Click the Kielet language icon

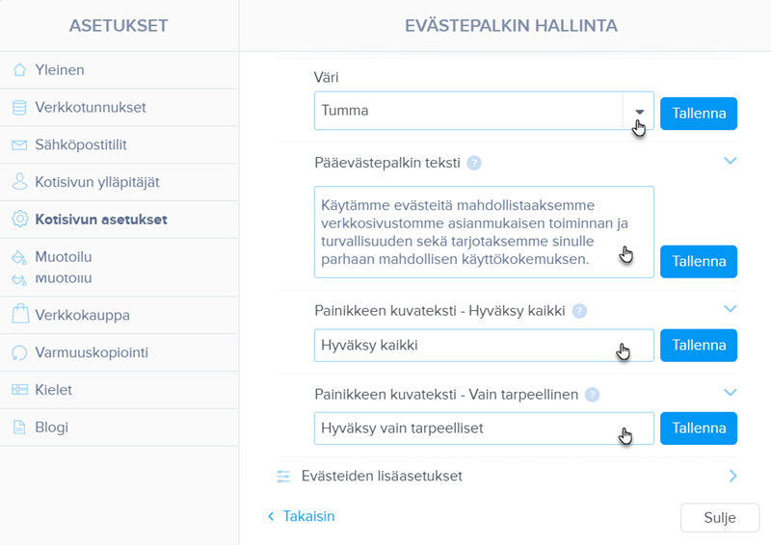[x=19, y=390]
